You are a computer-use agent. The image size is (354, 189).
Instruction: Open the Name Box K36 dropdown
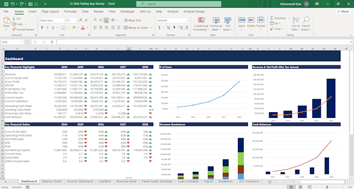pos(22,42)
